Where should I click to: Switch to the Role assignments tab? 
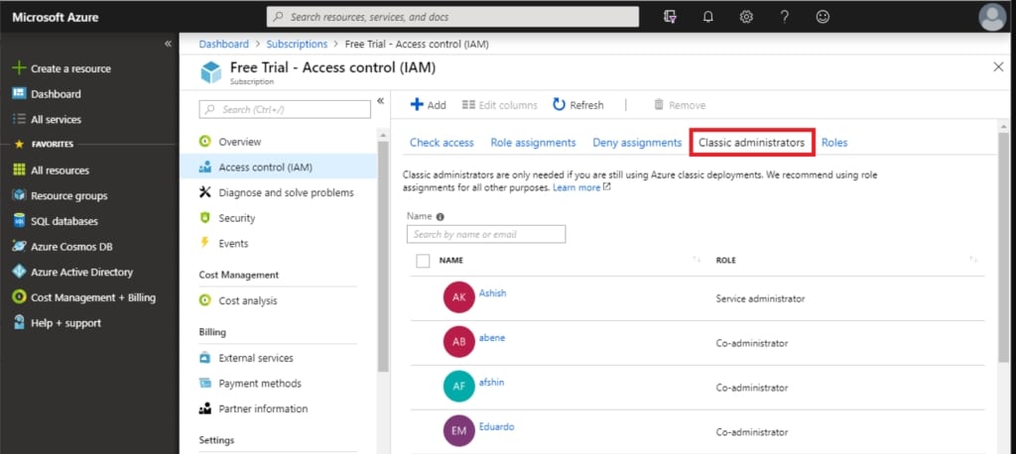pos(533,143)
